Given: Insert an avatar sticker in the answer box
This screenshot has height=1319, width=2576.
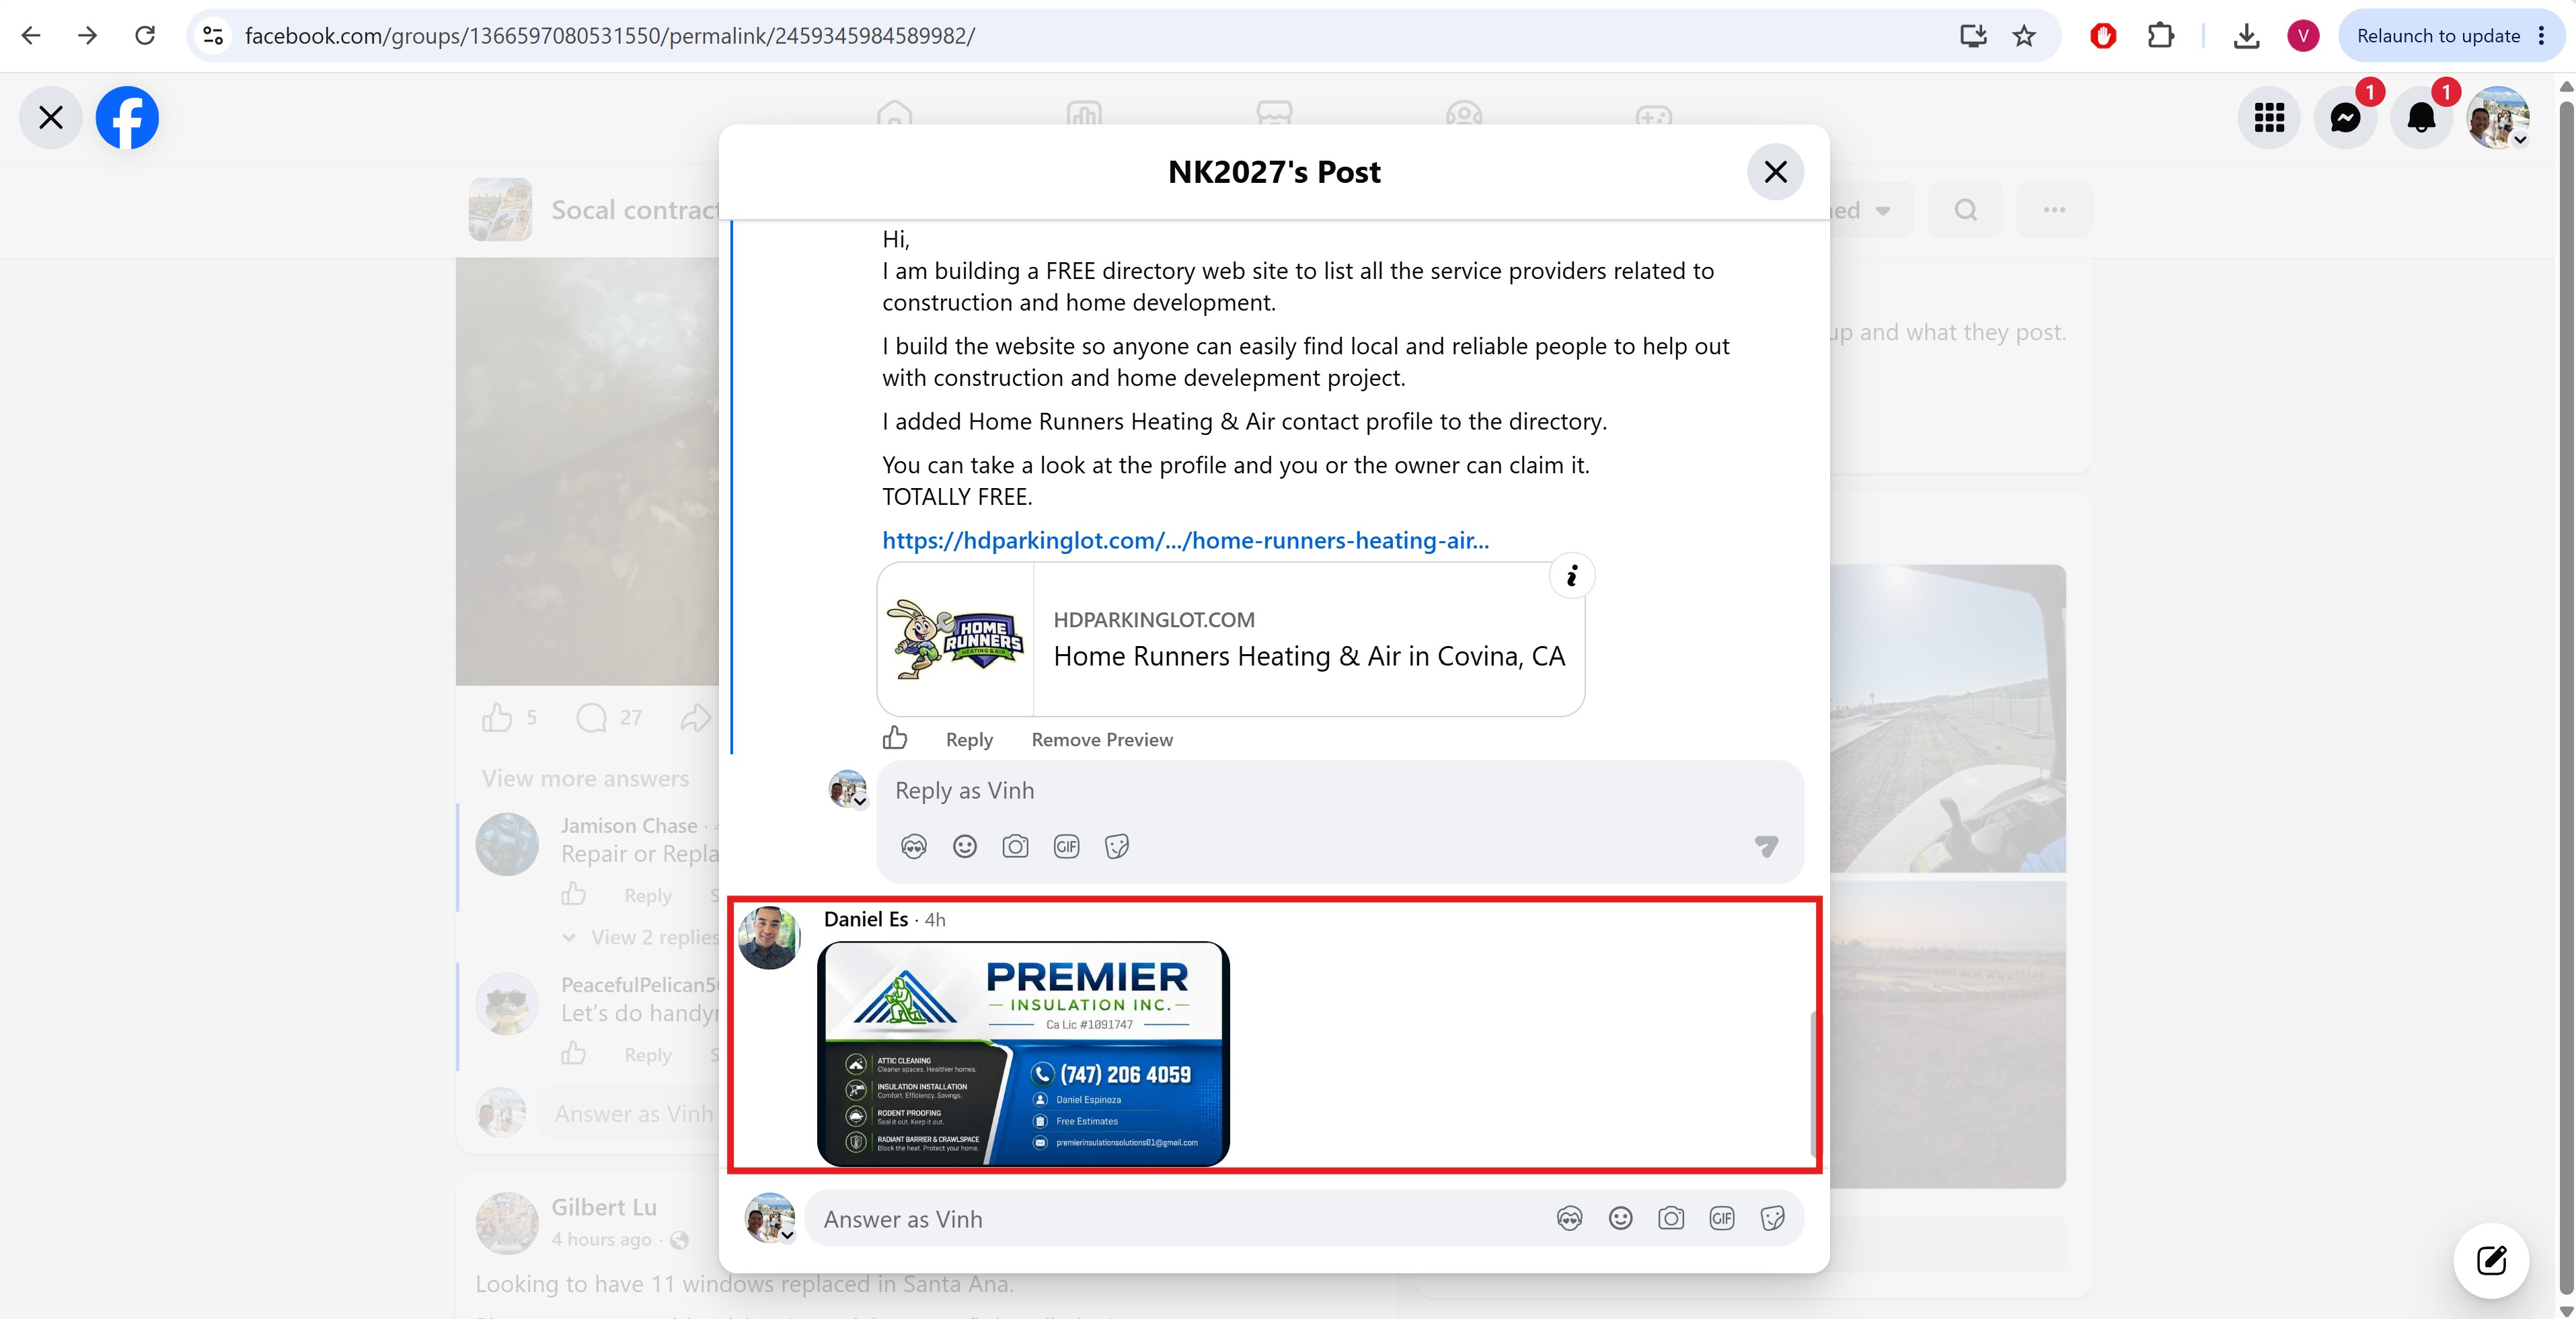Looking at the screenshot, I should [1570, 1219].
